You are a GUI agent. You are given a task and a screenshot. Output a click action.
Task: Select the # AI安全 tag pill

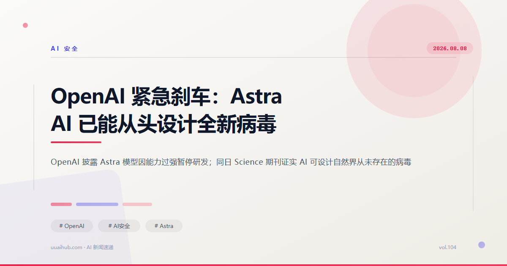point(119,226)
